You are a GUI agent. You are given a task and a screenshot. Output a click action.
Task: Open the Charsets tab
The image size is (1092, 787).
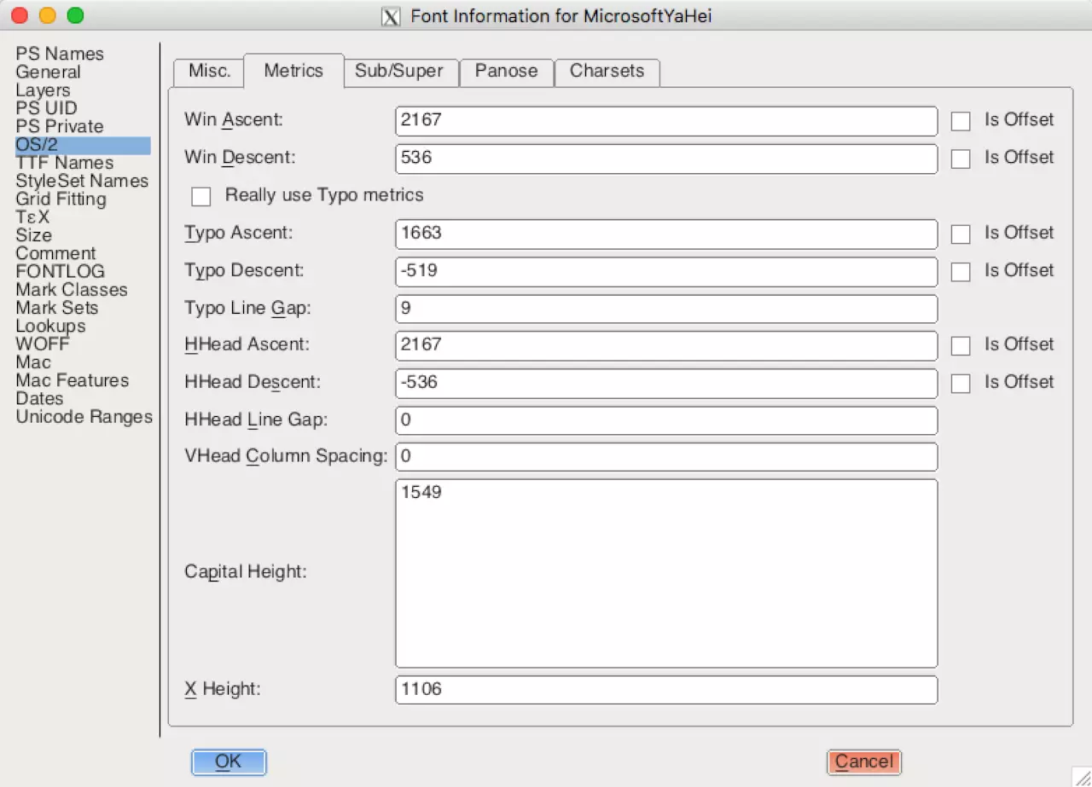point(607,71)
